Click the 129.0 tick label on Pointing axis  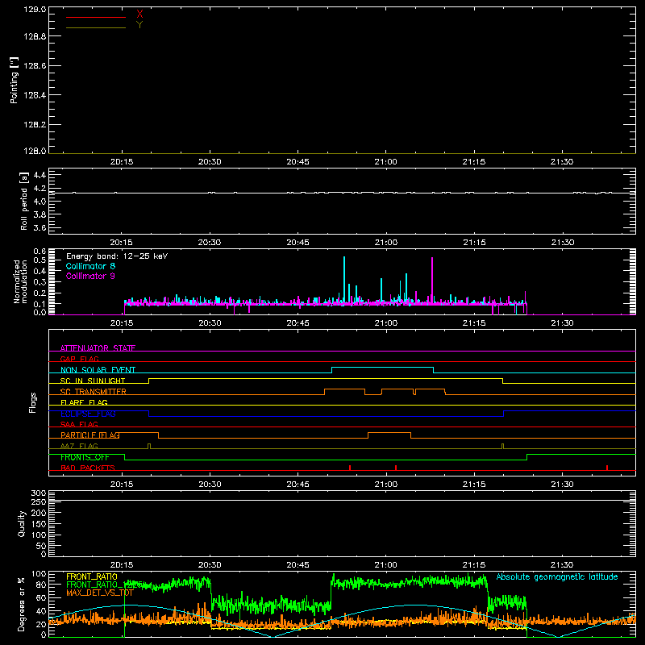click(x=35, y=9)
